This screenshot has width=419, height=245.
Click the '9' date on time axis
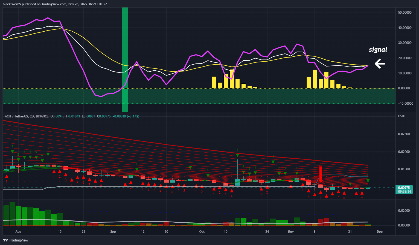point(315,232)
